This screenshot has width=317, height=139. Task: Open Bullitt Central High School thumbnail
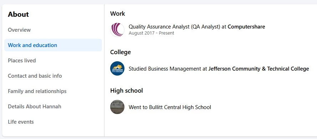tap(117, 107)
